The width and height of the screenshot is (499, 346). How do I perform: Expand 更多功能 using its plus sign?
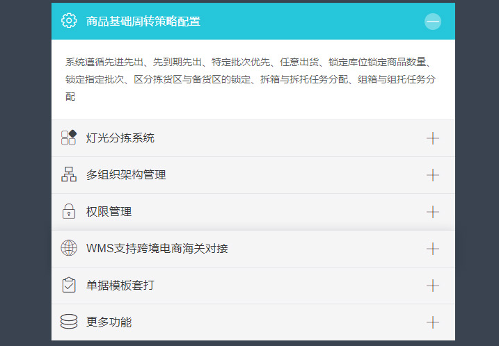[432, 322]
